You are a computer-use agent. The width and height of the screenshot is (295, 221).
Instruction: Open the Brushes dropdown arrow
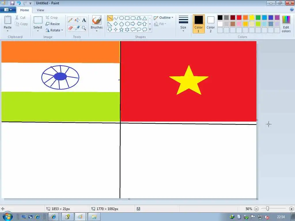pos(97,31)
